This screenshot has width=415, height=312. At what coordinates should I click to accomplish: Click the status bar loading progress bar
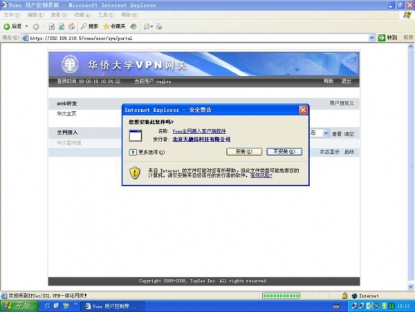tap(281, 296)
